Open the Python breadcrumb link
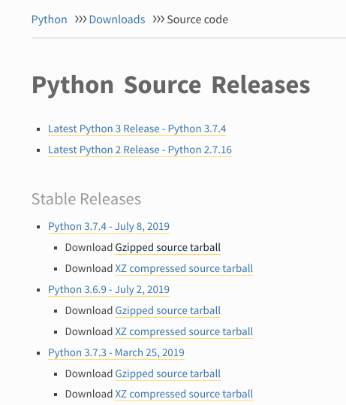346x405 pixels. [49, 20]
